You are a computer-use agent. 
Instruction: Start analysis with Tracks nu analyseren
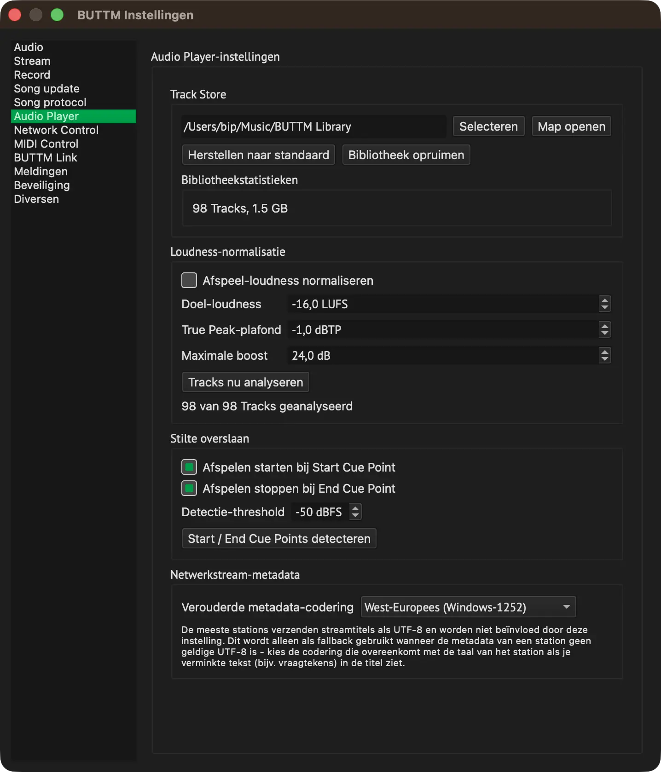246,382
